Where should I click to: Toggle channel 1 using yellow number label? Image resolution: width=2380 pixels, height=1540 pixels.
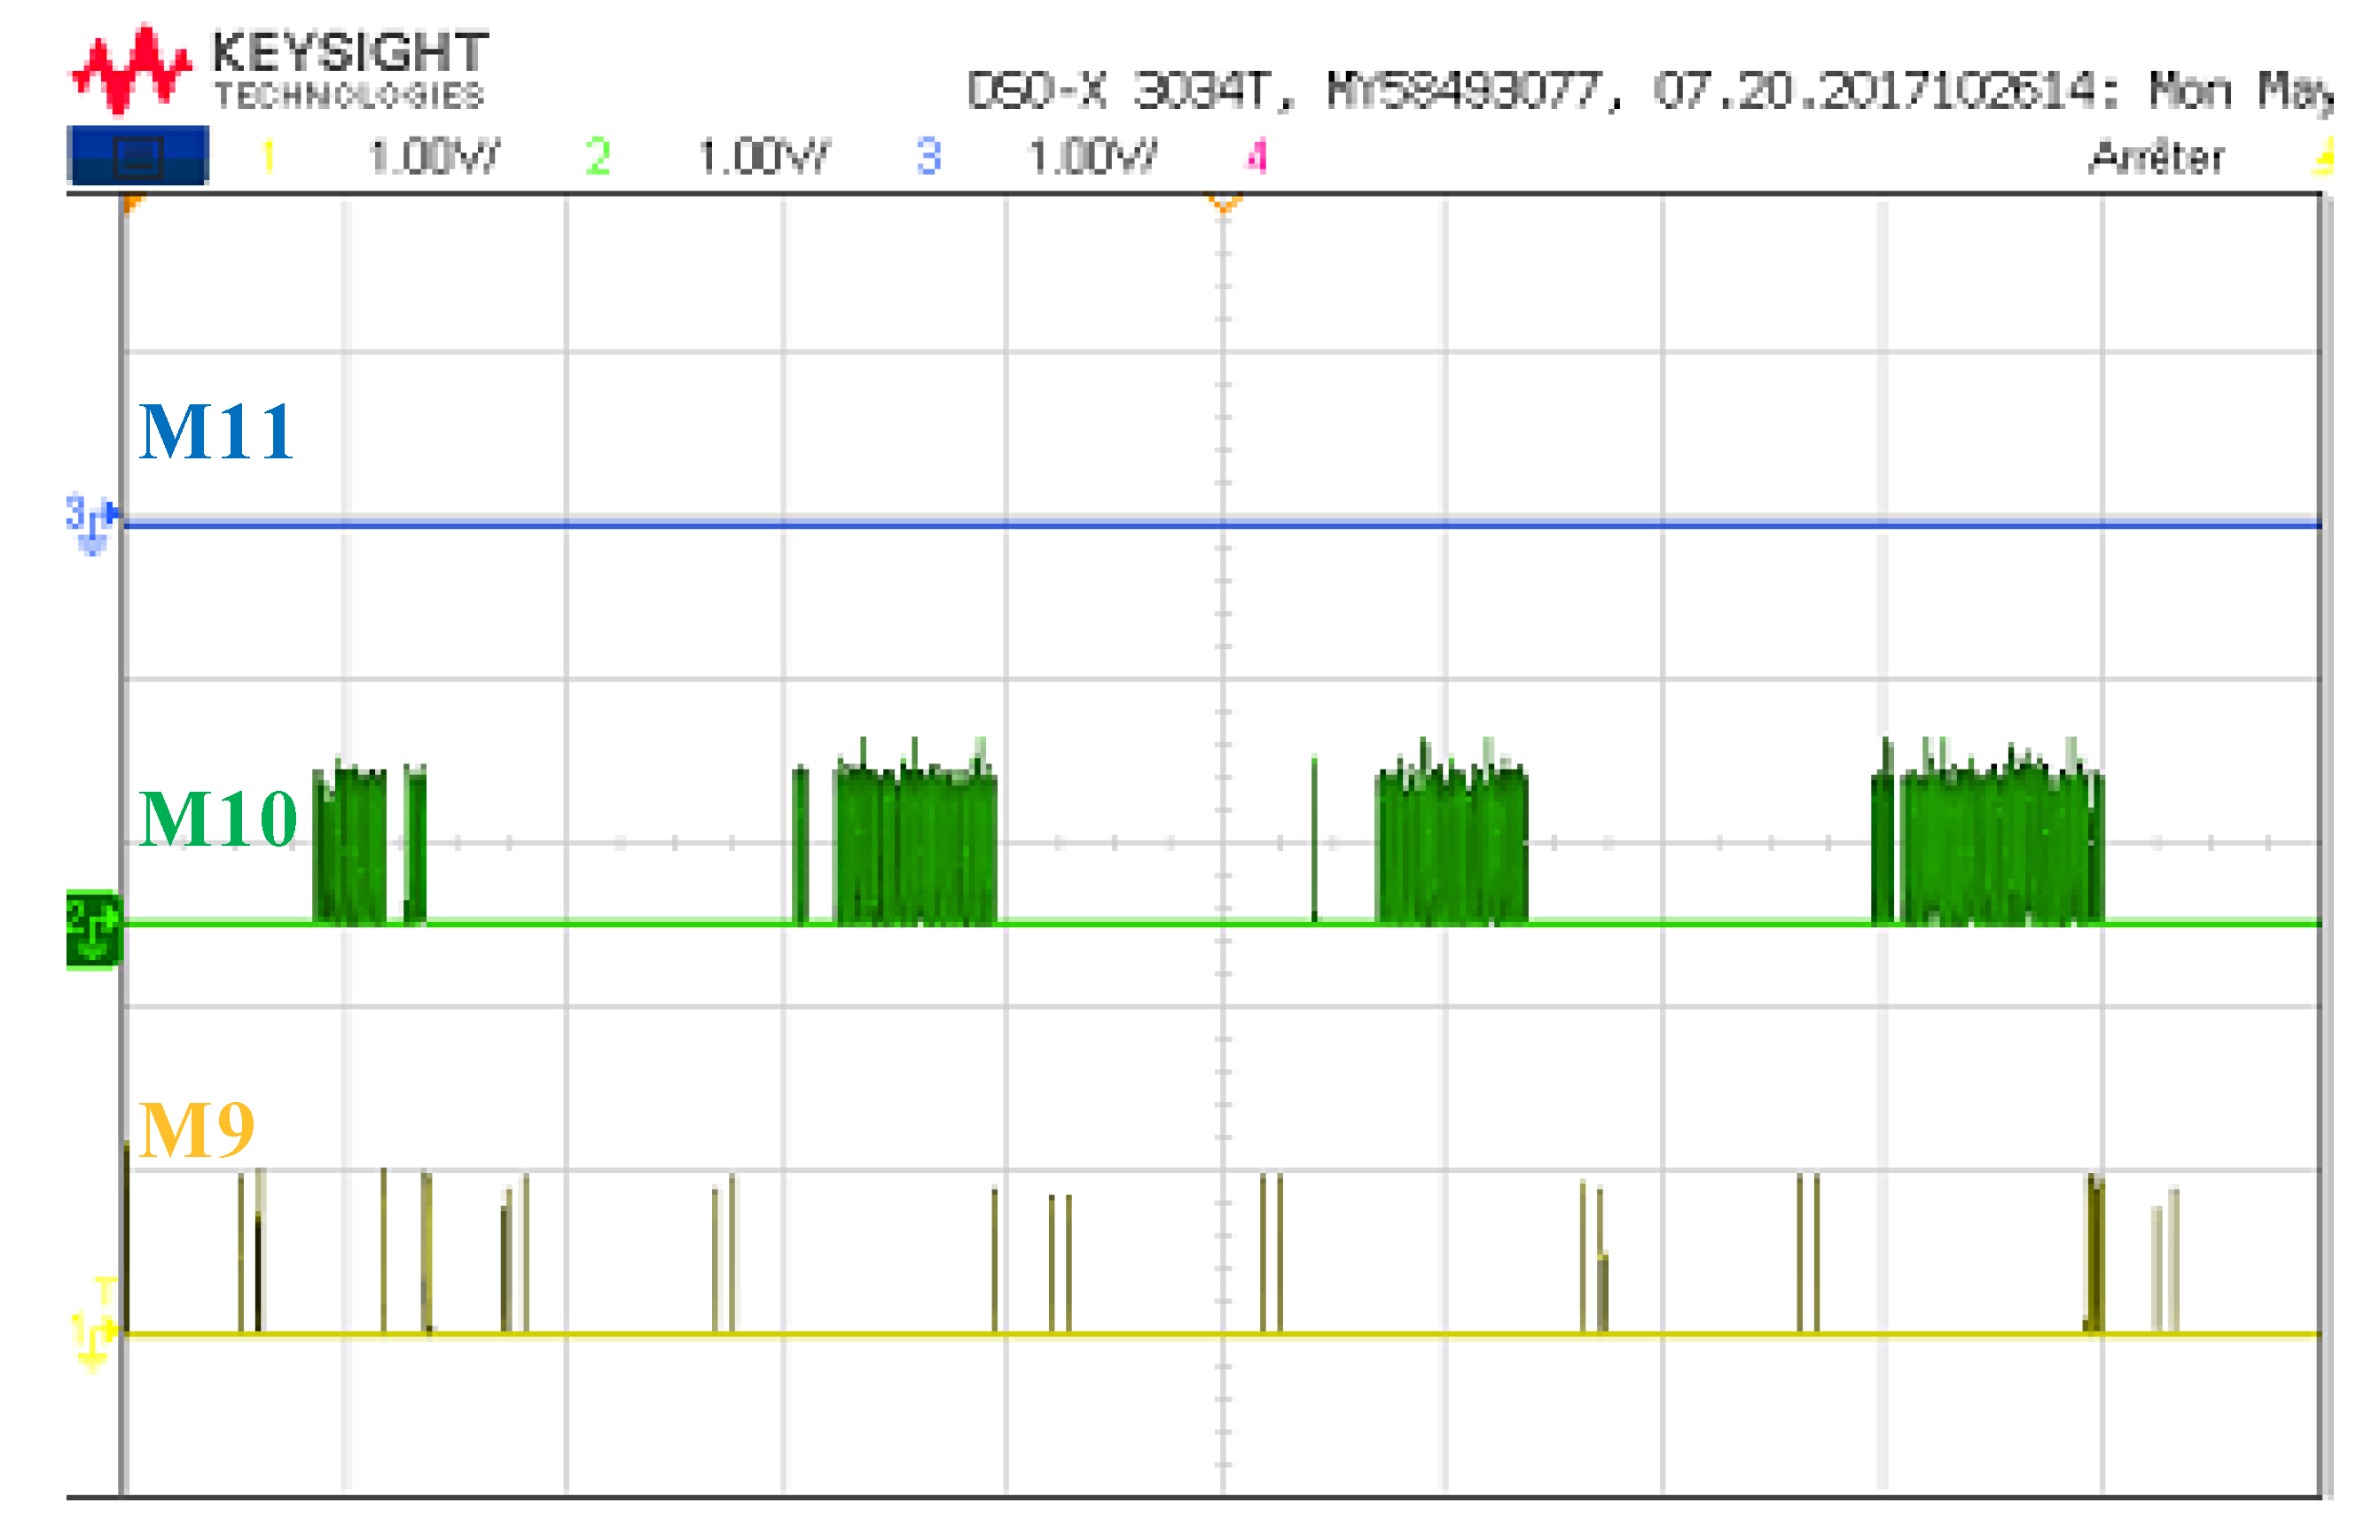pyautogui.click(x=267, y=157)
